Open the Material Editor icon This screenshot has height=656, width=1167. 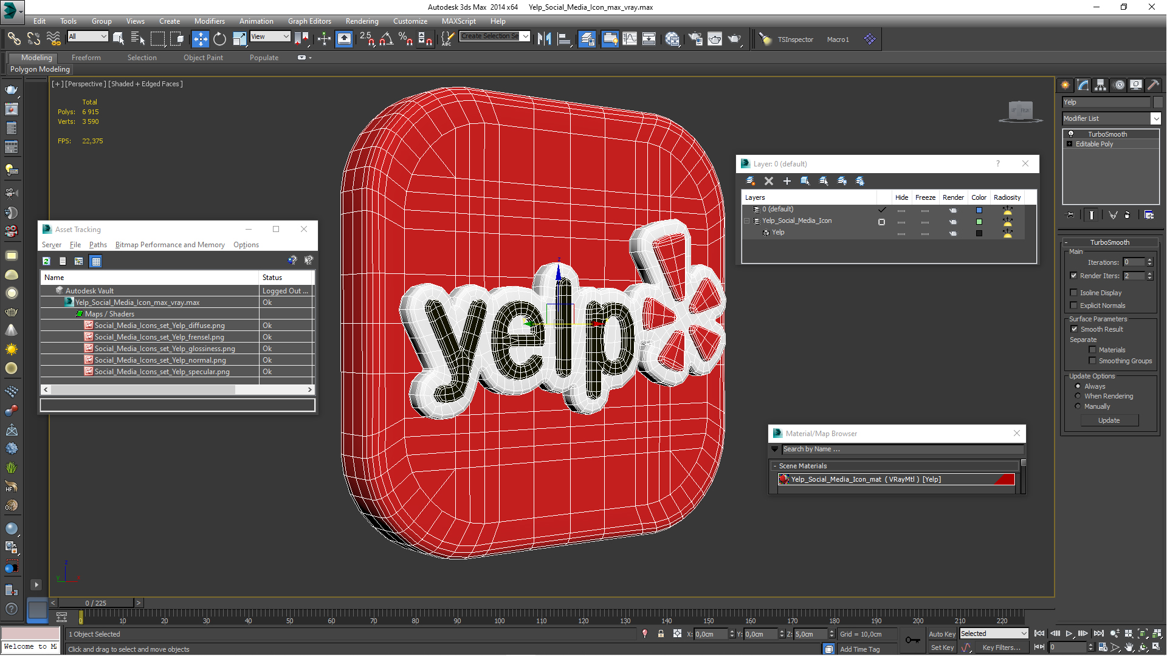(x=672, y=39)
